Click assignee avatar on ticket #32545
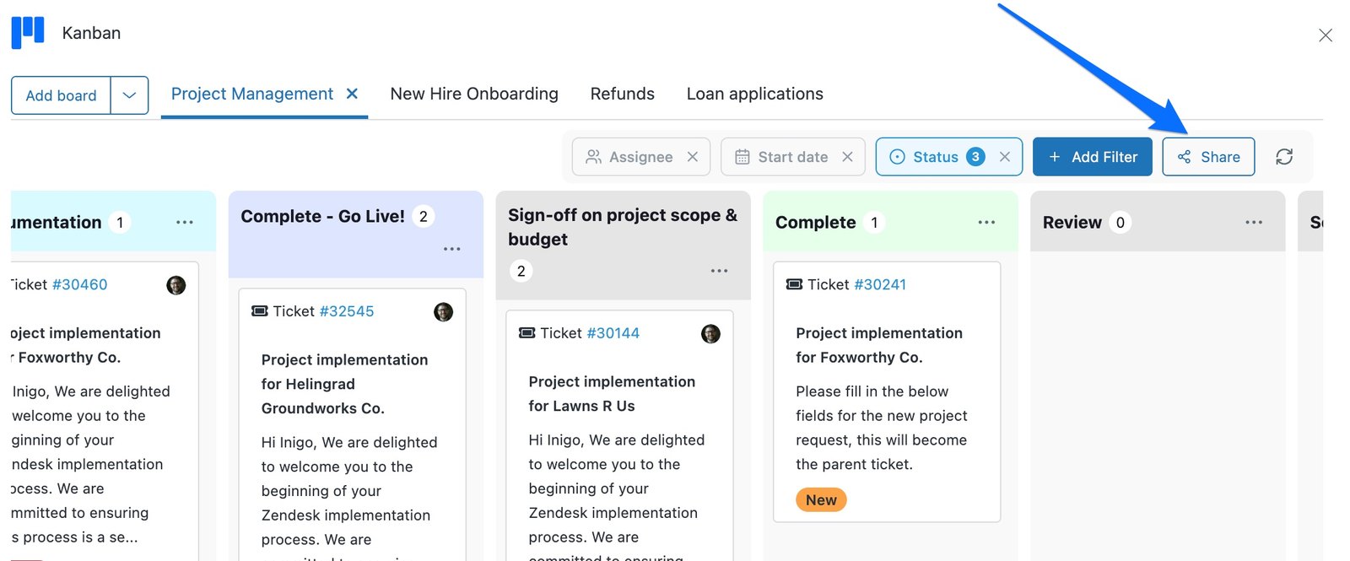Screen dimensions: 1350x561 click(x=444, y=312)
